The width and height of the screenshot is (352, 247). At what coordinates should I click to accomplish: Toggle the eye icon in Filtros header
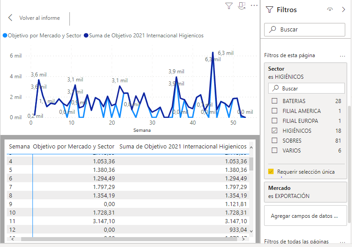tap(330, 9)
